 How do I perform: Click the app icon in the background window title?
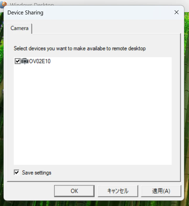coord(3,4)
